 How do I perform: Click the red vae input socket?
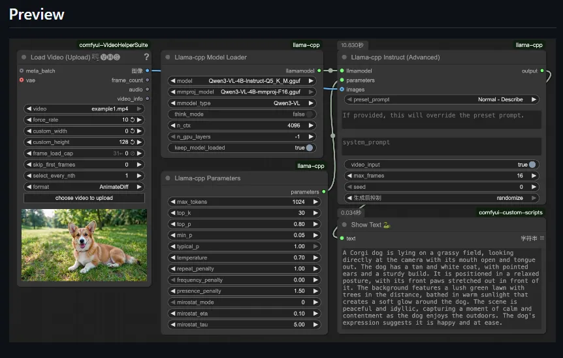tap(22, 80)
